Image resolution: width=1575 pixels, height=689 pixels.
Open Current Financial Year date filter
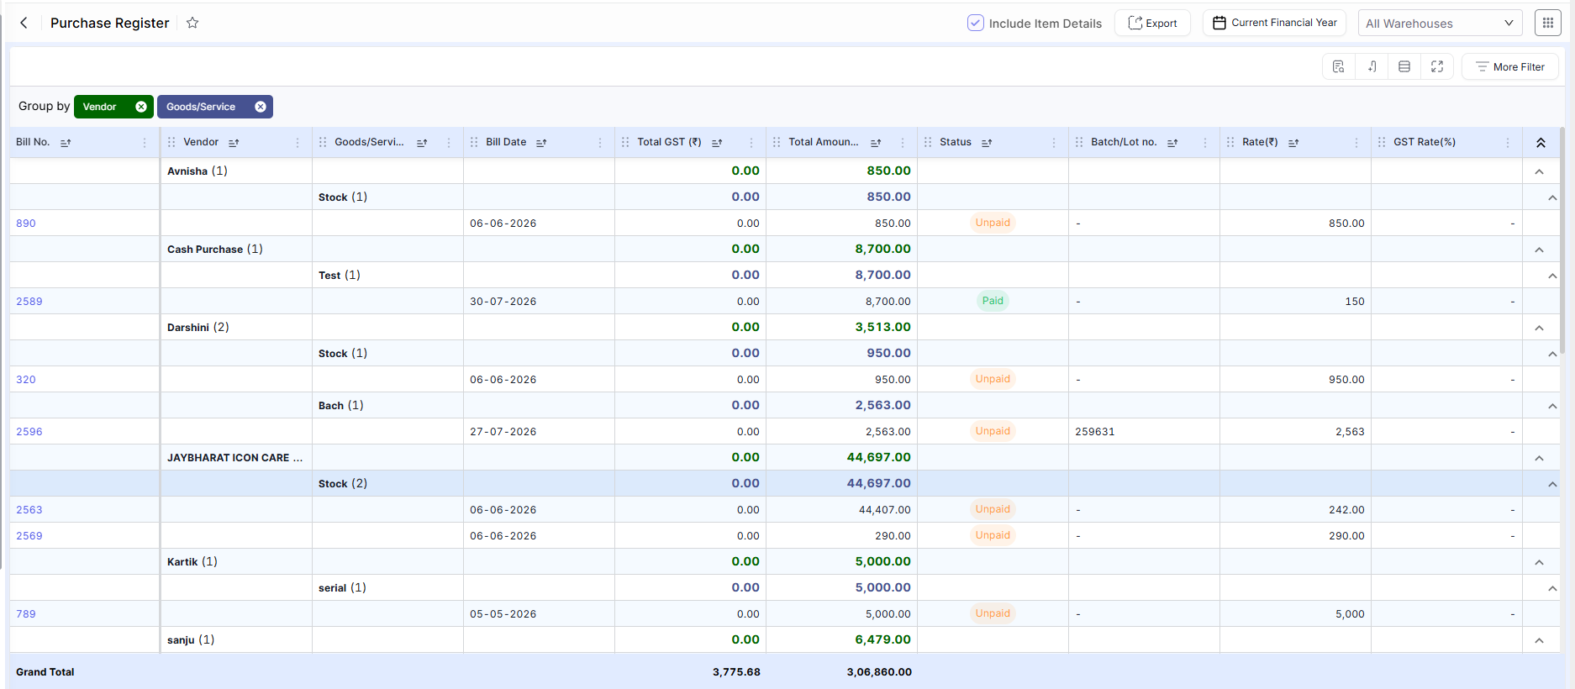coord(1274,23)
